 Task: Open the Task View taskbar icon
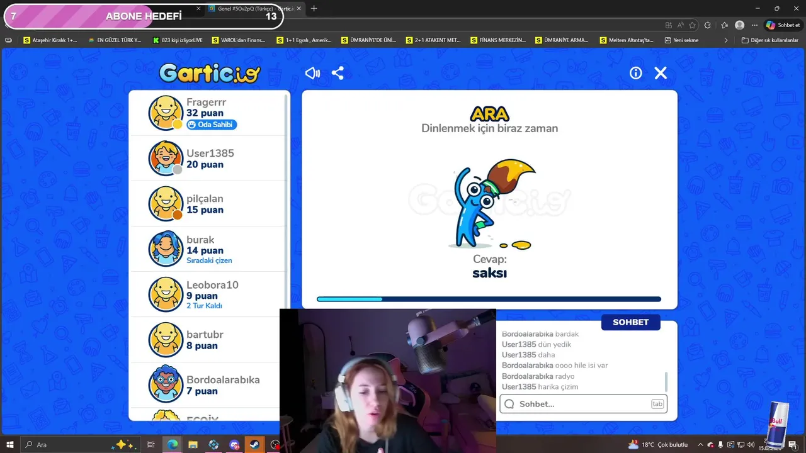151,445
